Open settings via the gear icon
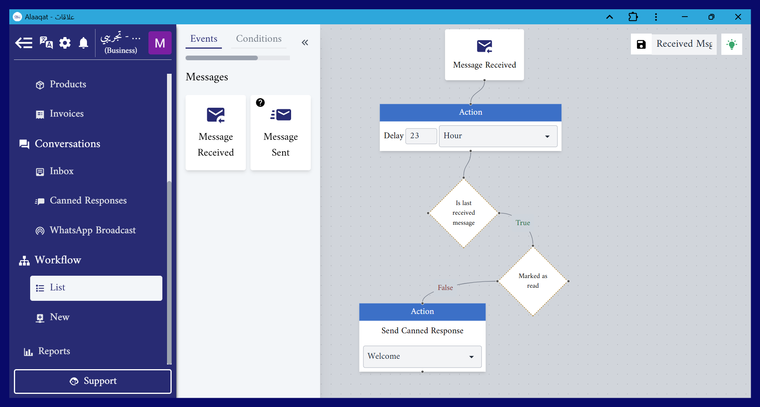 click(65, 43)
